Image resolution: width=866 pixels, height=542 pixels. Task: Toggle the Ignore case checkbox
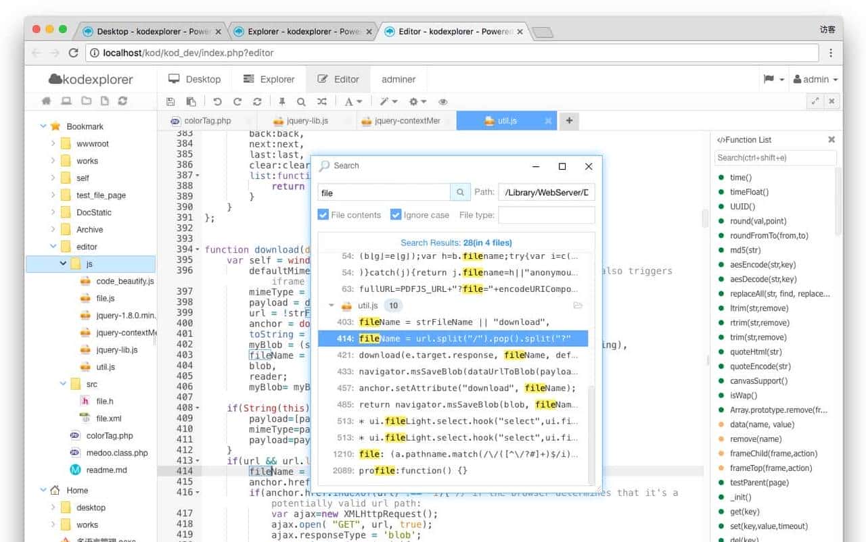coord(396,215)
